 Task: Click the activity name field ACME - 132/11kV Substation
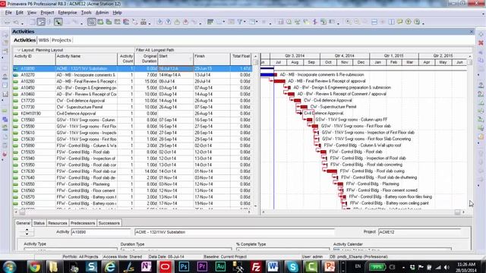235,232
